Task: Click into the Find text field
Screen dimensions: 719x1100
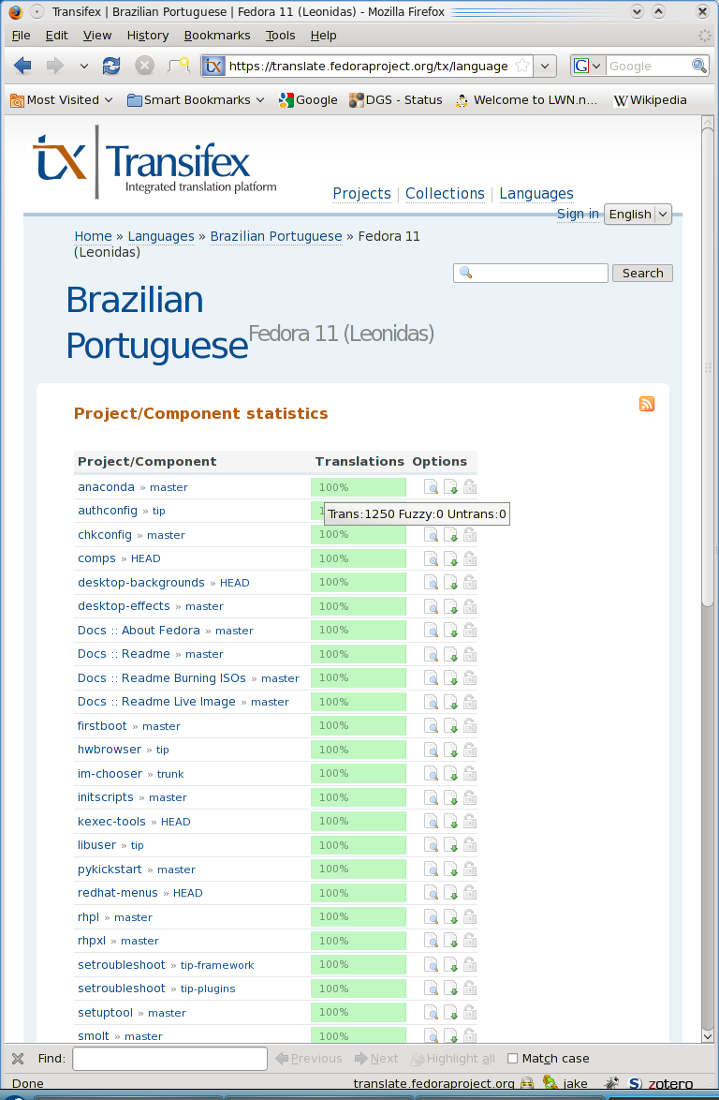Action: click(x=169, y=1059)
